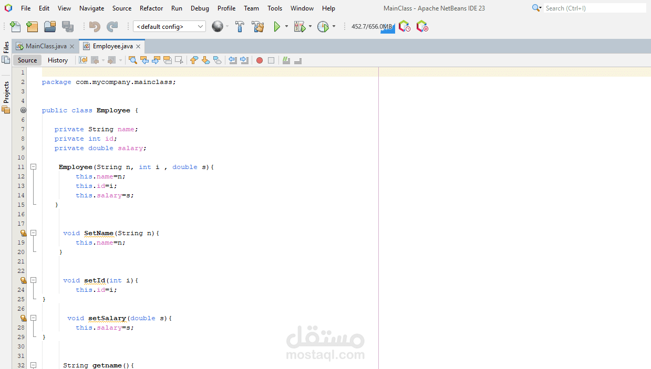Viewport: 651px width, 369px height.
Task: Select the Employee.java tab
Action: pos(112,46)
